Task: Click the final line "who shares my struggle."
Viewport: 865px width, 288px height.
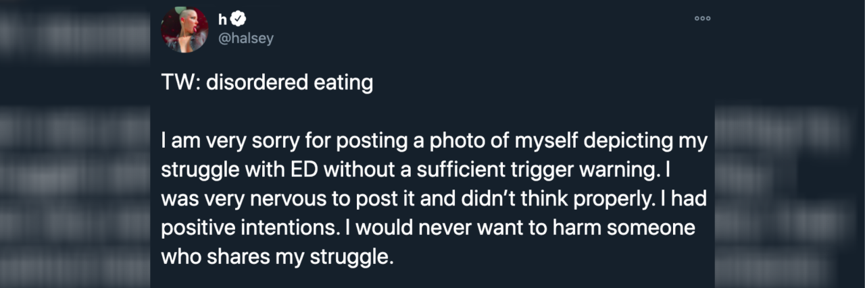Action: [276, 257]
